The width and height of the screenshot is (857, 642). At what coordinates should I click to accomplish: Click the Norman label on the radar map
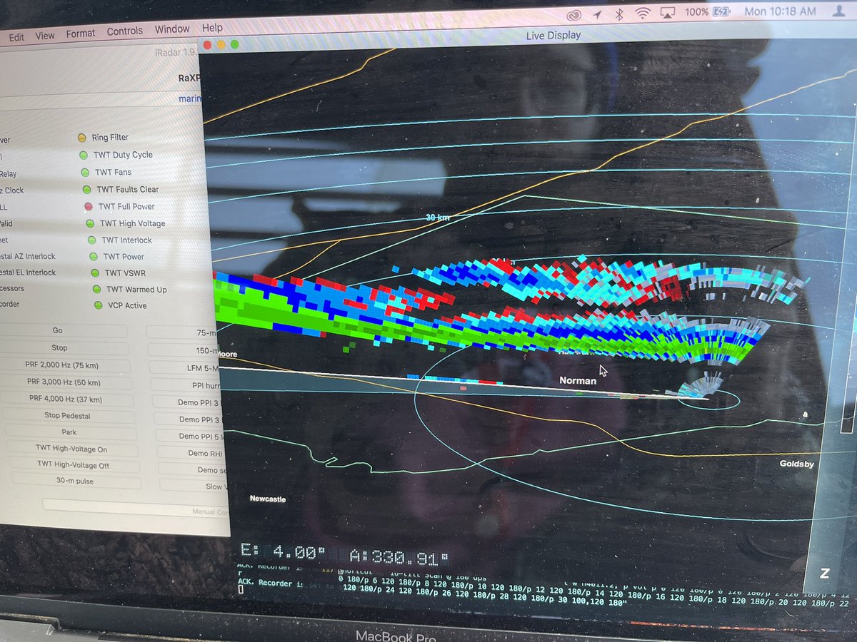(577, 381)
